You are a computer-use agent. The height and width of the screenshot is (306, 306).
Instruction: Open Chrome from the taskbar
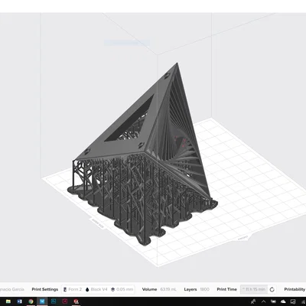[31, 301]
